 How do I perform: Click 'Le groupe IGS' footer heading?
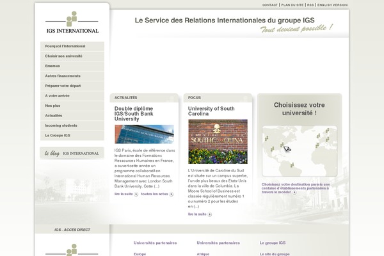pos(273,243)
